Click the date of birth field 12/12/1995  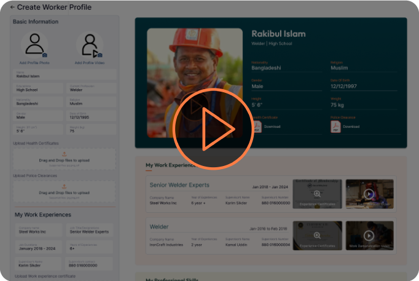[91, 116]
